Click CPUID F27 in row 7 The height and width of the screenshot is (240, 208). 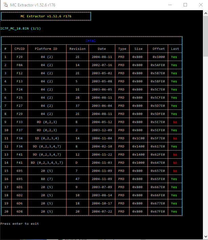pos(19,106)
